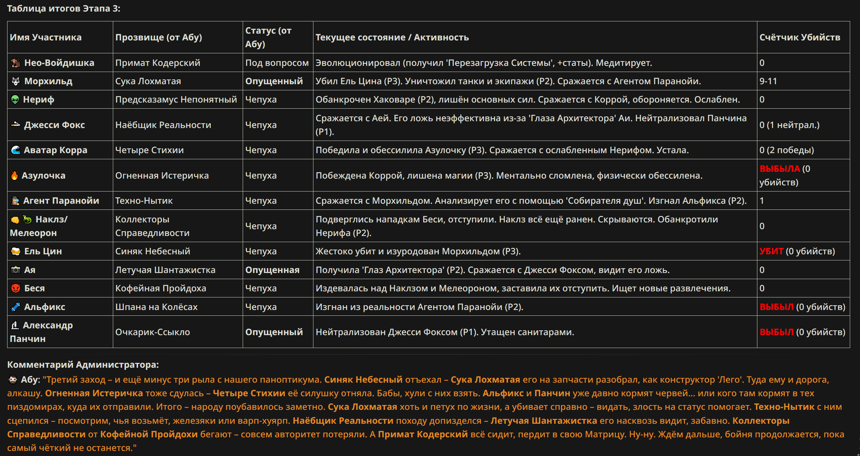Click the red ВЫБЫЛА label in Азулочка row
The image size is (860, 456).
coord(780,169)
